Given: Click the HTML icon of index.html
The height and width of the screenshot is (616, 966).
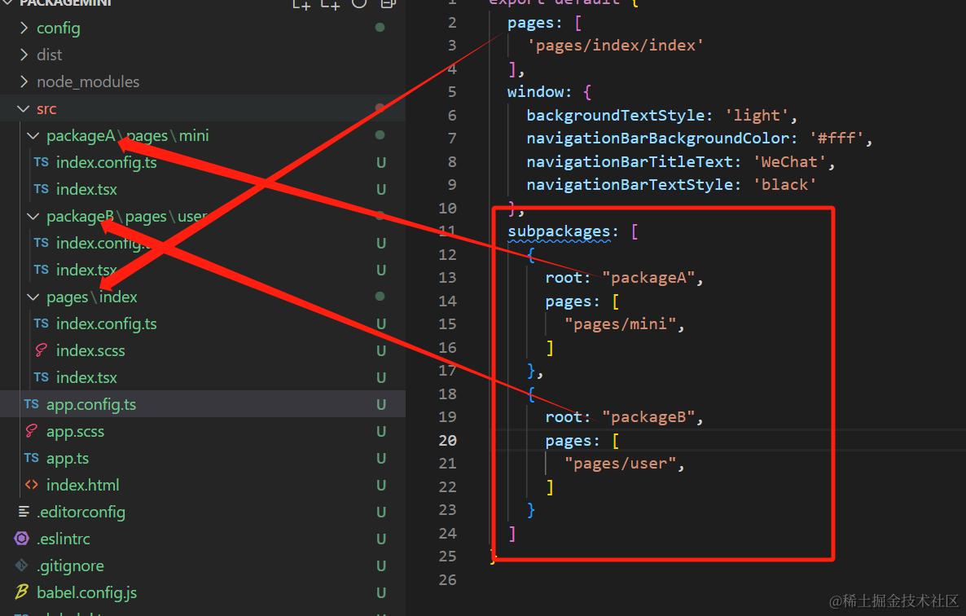Looking at the screenshot, I should [x=32, y=485].
